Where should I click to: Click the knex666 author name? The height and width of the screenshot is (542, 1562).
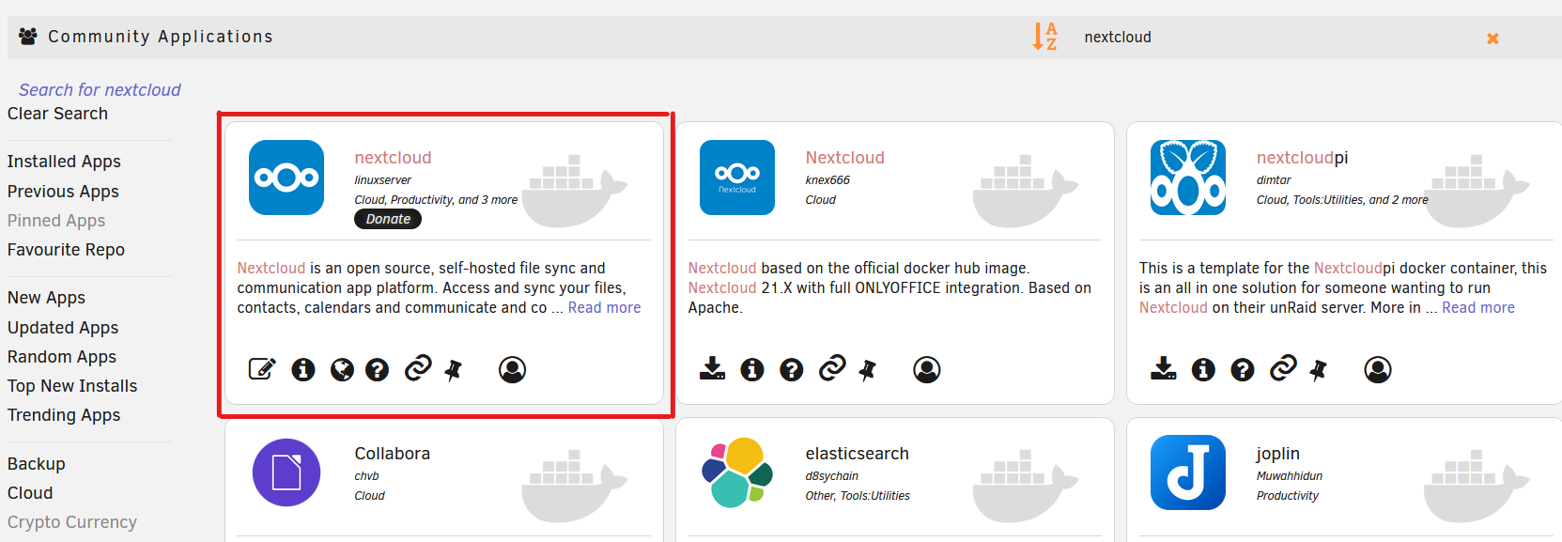tap(827, 180)
